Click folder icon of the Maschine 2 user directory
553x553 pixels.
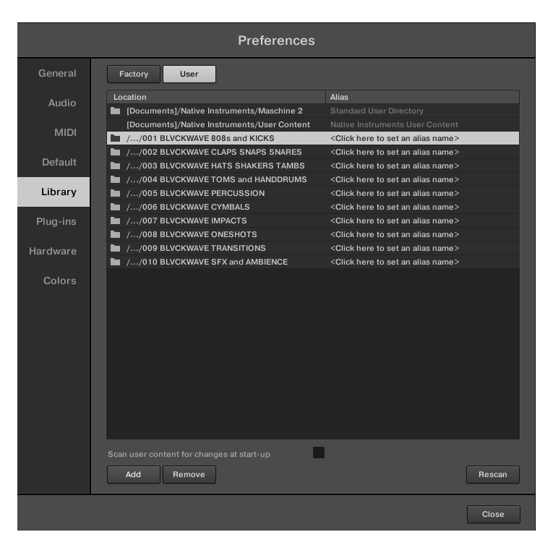pyautogui.click(x=115, y=111)
